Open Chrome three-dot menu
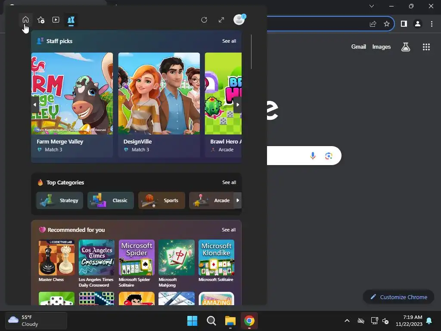 pos(432,24)
